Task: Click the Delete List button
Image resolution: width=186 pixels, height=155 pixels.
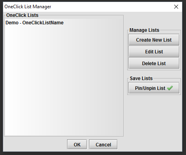Action: pos(154,63)
